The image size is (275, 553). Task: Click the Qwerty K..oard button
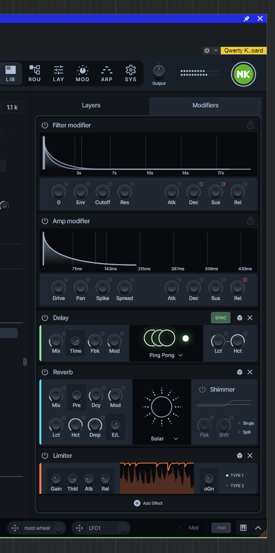tap(243, 50)
